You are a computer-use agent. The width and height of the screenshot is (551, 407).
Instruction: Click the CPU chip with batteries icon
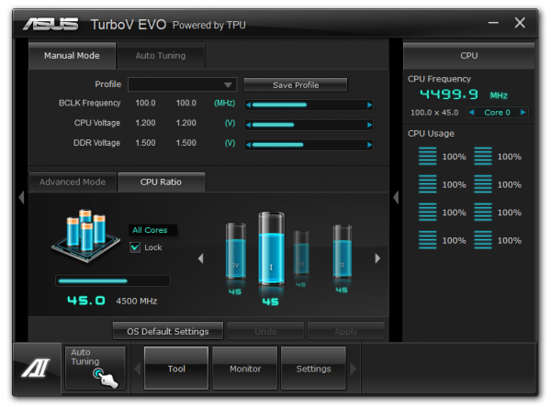86,235
